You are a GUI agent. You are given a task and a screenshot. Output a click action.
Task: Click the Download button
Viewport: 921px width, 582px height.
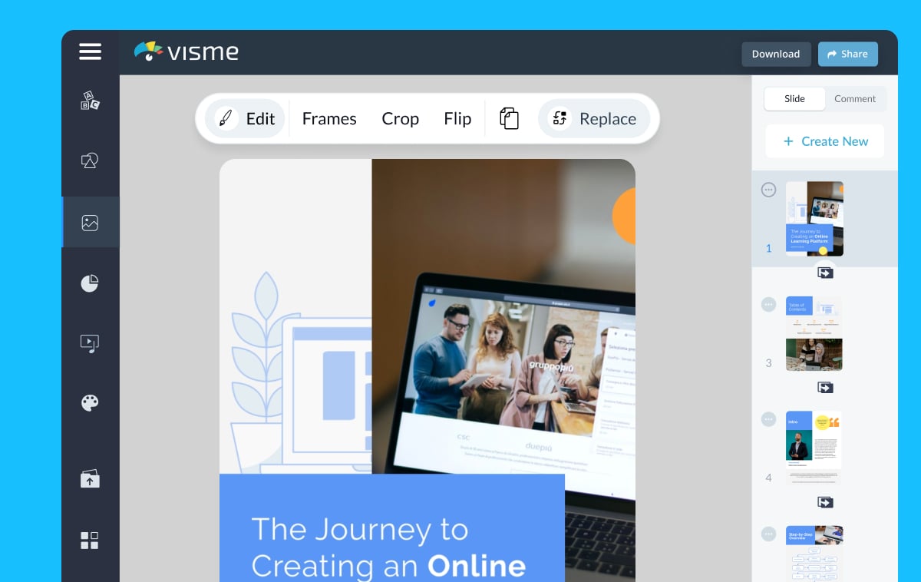(x=776, y=54)
